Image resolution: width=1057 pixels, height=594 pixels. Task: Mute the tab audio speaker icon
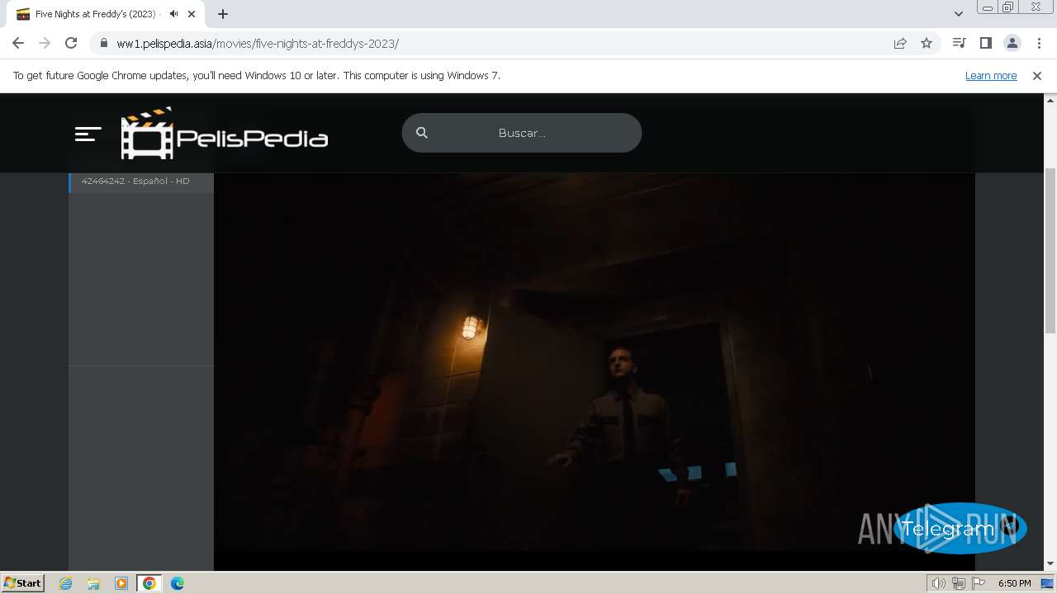[x=173, y=14]
